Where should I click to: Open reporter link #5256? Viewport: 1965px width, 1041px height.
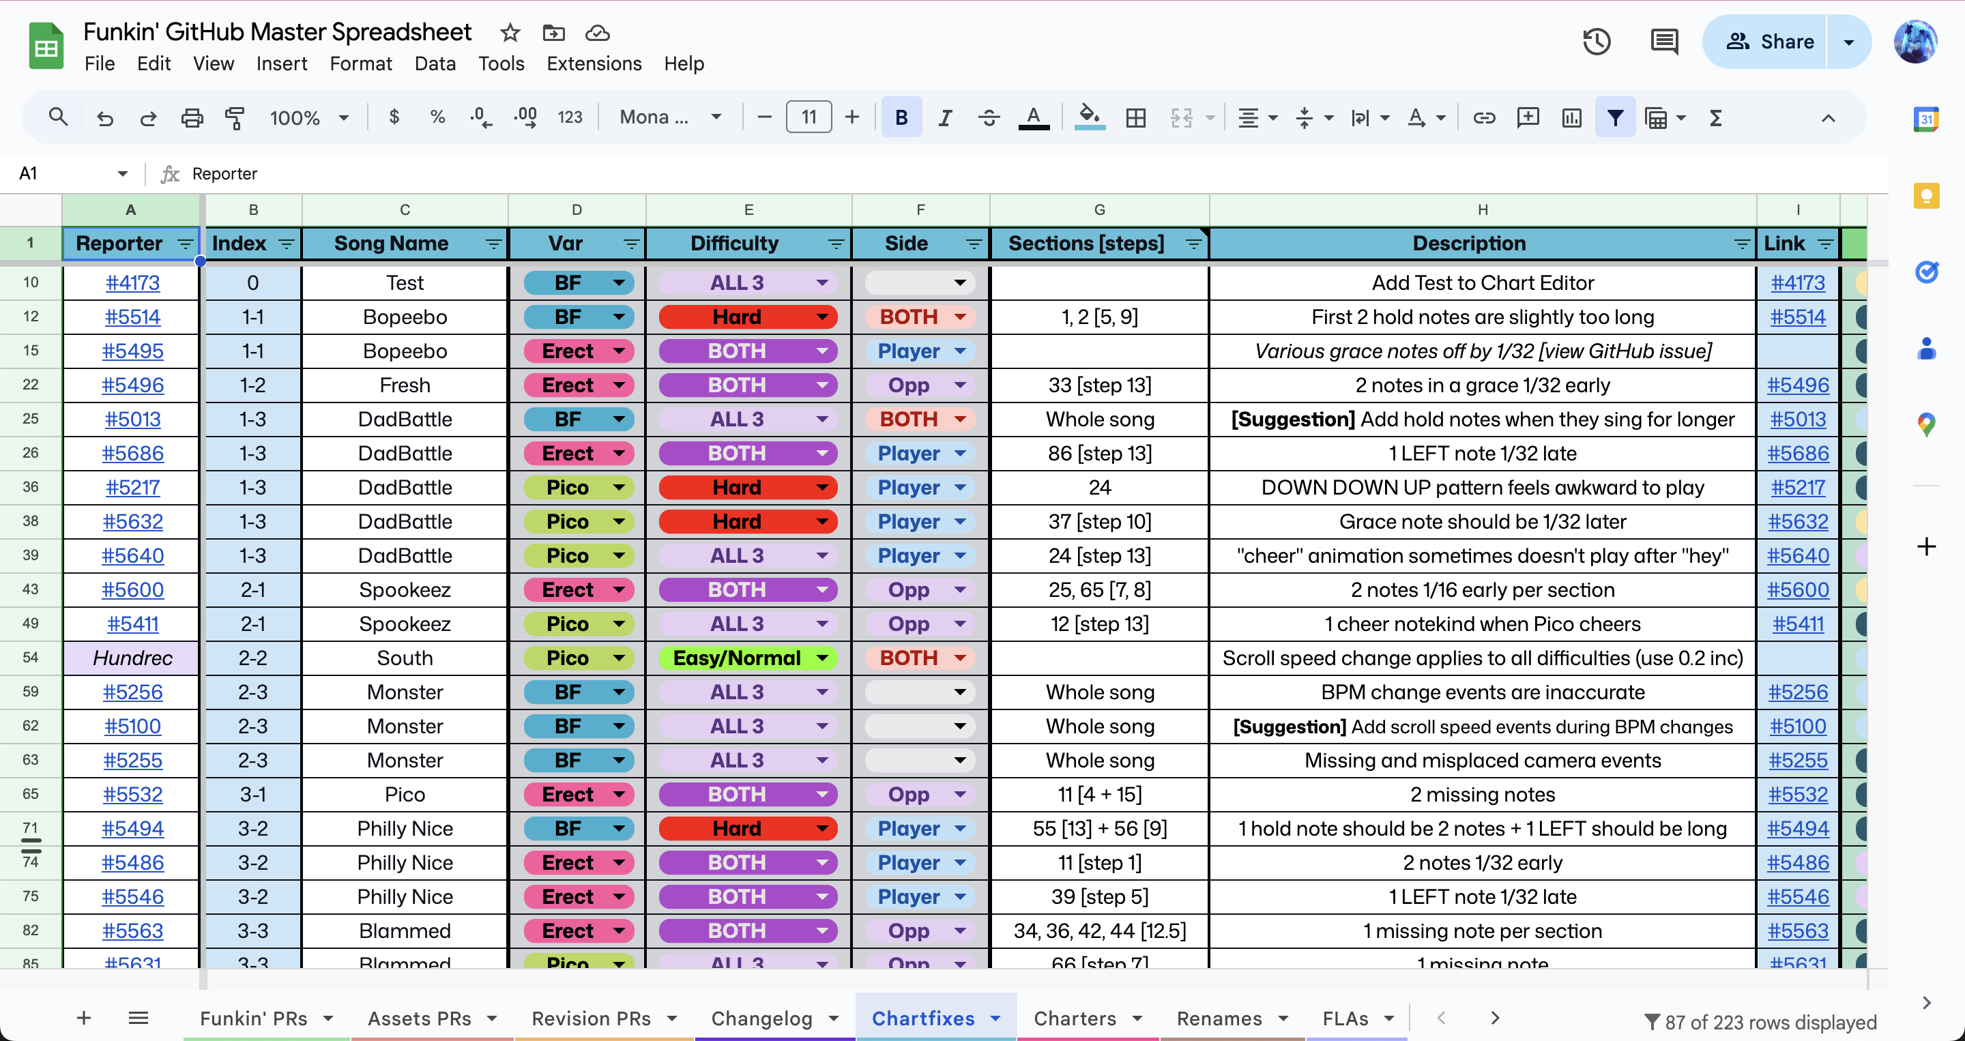133,692
